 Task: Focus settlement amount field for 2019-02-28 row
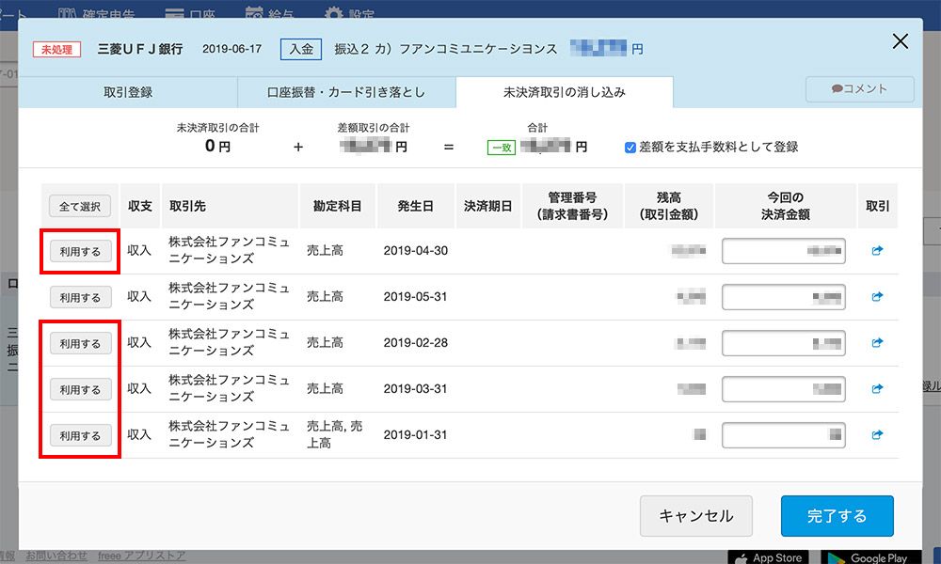pos(784,343)
